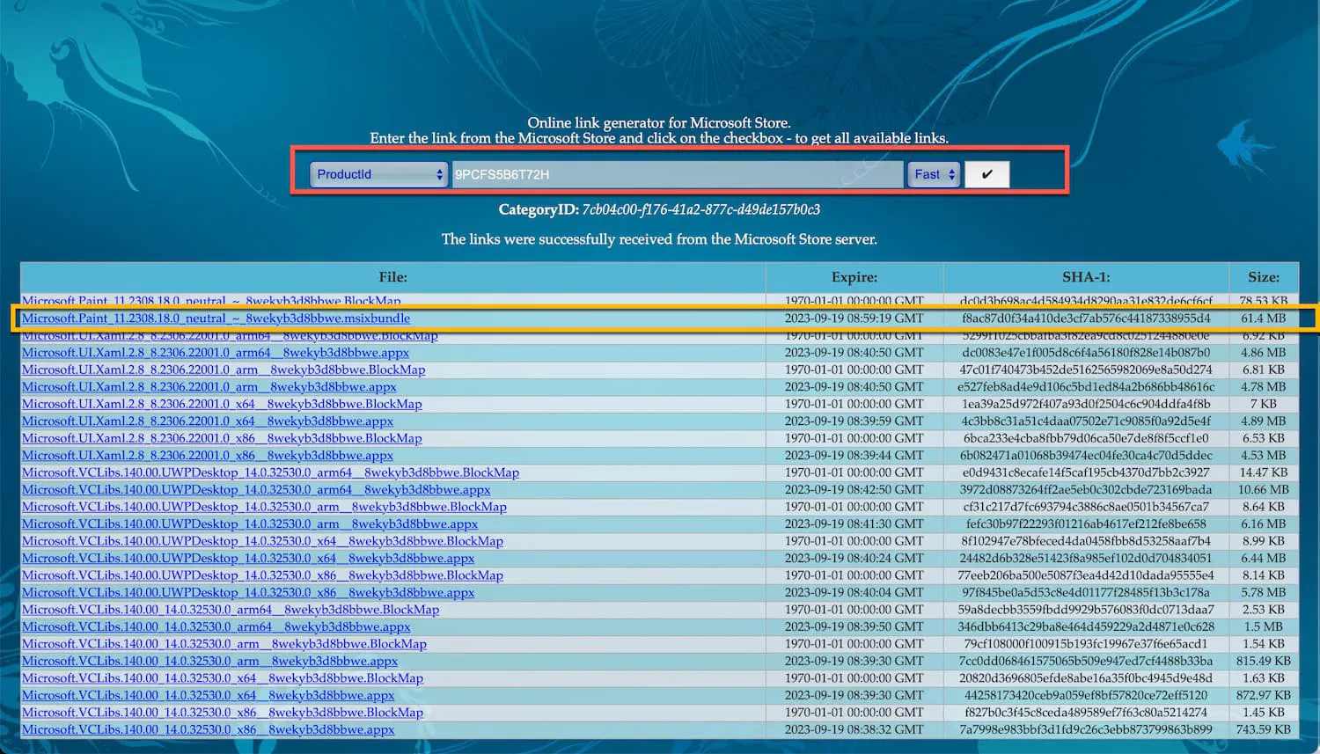The width and height of the screenshot is (1320, 754).
Task: Click the 815.49 KB size cell
Action: pos(1264,662)
